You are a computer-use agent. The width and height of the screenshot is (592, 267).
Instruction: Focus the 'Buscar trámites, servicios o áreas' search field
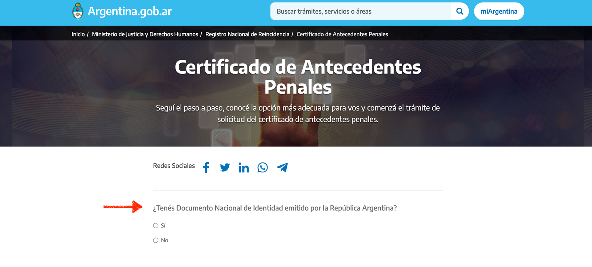360,11
